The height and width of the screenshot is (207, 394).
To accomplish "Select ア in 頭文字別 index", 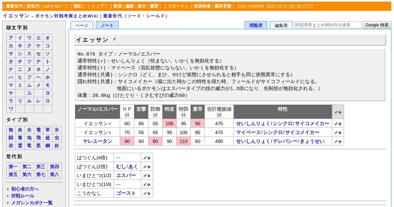I will (x=11, y=38).
